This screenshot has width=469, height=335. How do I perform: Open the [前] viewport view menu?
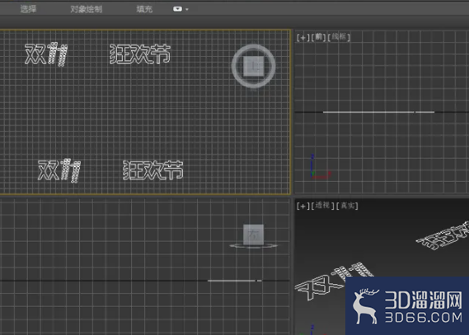(318, 37)
